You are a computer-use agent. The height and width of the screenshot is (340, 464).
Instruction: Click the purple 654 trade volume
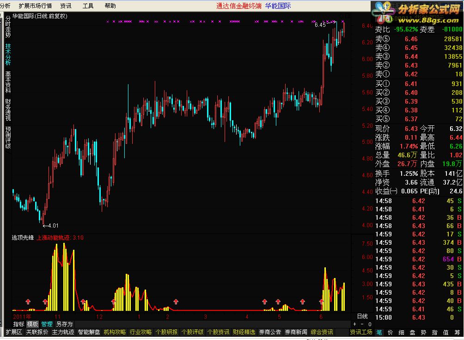click(448, 259)
